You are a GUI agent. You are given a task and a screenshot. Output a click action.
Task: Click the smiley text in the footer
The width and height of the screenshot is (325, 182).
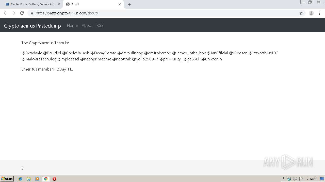click(23, 168)
